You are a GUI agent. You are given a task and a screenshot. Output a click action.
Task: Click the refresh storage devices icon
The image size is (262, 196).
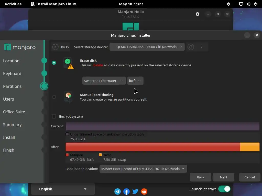click(x=191, y=47)
